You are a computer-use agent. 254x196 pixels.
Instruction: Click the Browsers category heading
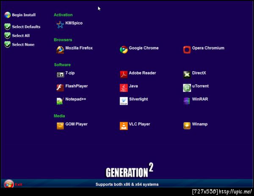(x=63, y=40)
